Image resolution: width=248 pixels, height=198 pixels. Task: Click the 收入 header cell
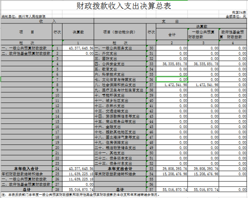(48, 21)
